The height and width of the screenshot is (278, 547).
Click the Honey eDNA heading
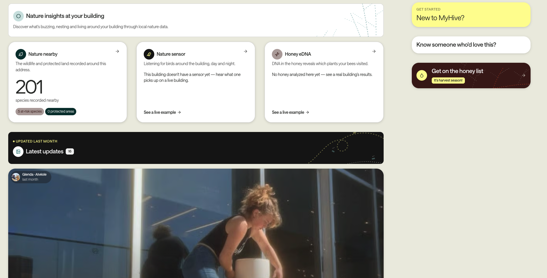click(298, 54)
